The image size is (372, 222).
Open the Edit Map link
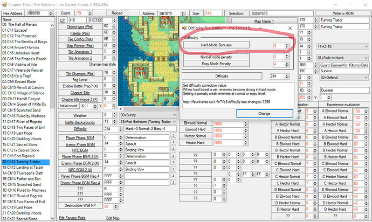(x=113, y=218)
